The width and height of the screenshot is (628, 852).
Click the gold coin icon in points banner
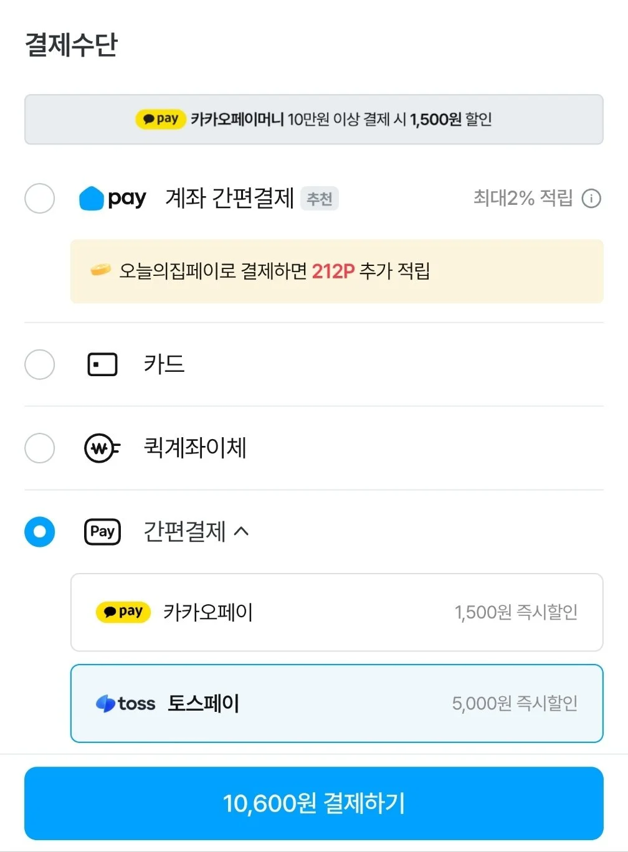pyautogui.click(x=100, y=270)
